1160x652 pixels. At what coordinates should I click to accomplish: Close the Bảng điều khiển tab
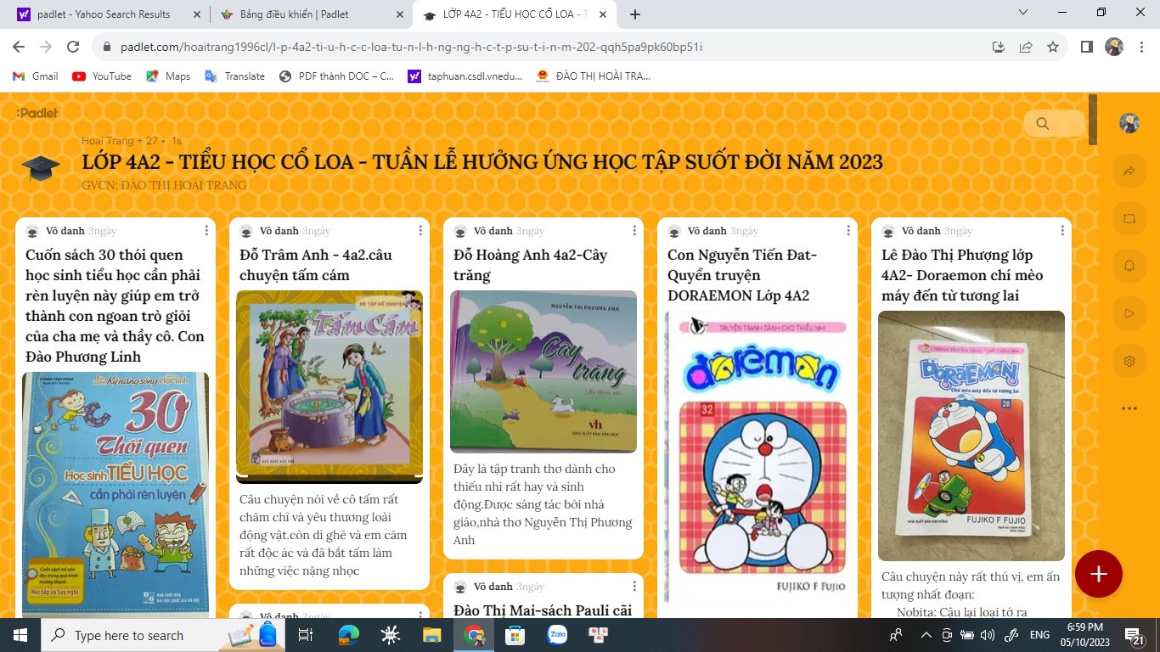tap(401, 14)
